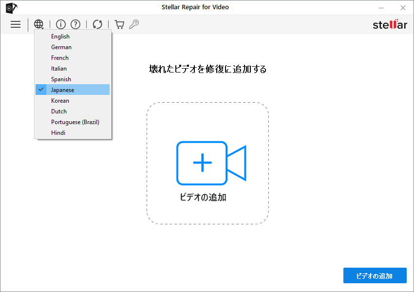Select the checked Japanese language entry
This screenshot has width=414, height=292.
click(73, 90)
